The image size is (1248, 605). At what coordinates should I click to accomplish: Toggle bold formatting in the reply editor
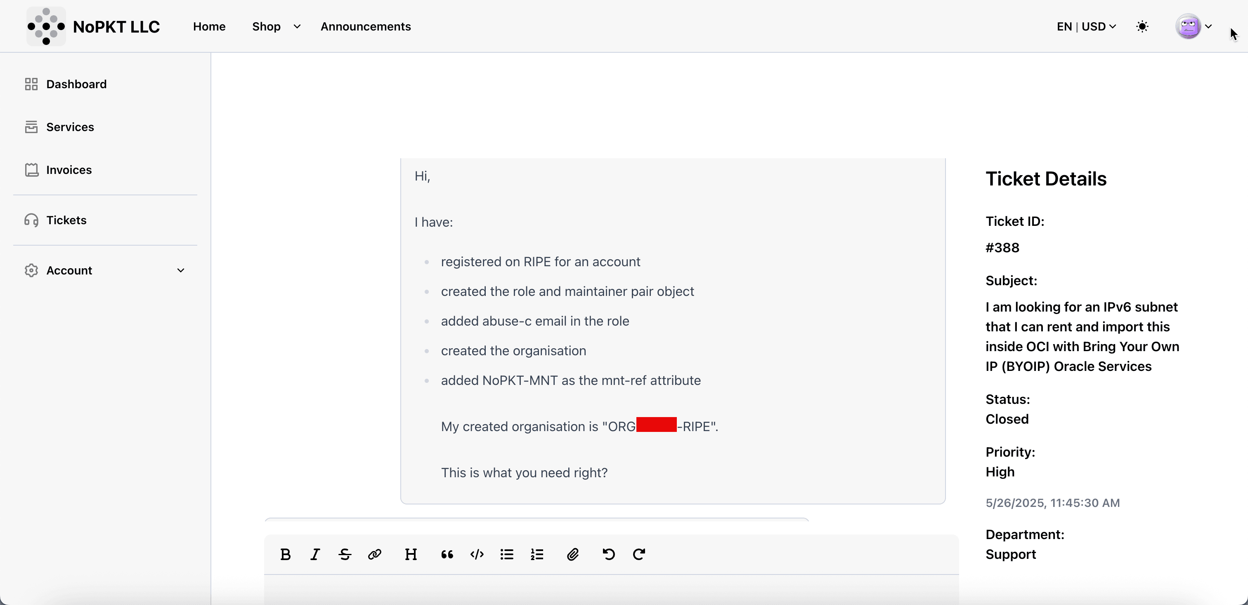point(285,554)
